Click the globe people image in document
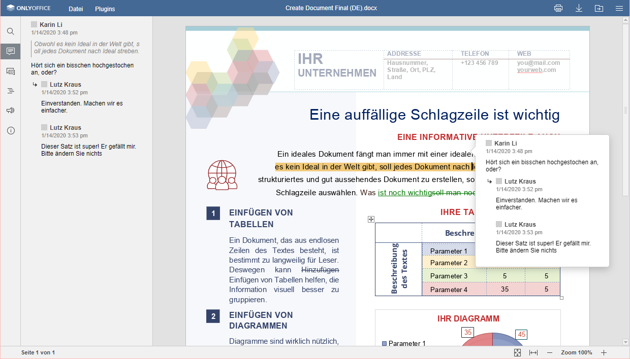The image size is (630, 359). click(x=222, y=175)
